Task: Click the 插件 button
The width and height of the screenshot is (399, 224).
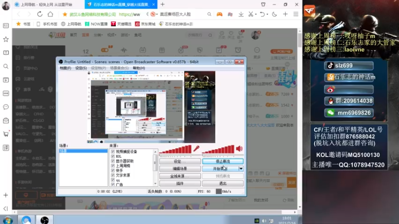Action: click(180, 183)
